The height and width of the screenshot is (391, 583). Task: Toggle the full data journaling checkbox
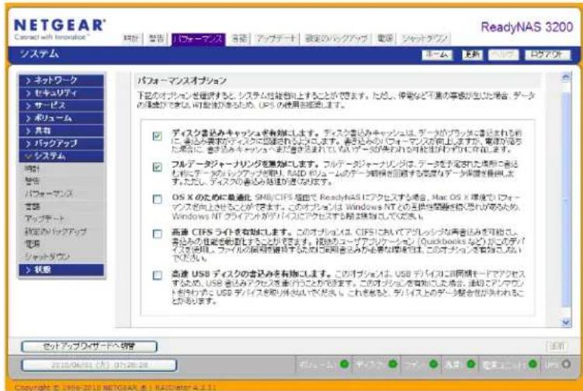pos(158,168)
